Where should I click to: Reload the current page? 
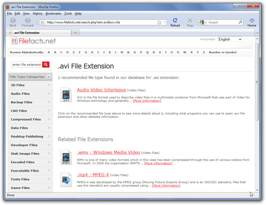click(175, 20)
